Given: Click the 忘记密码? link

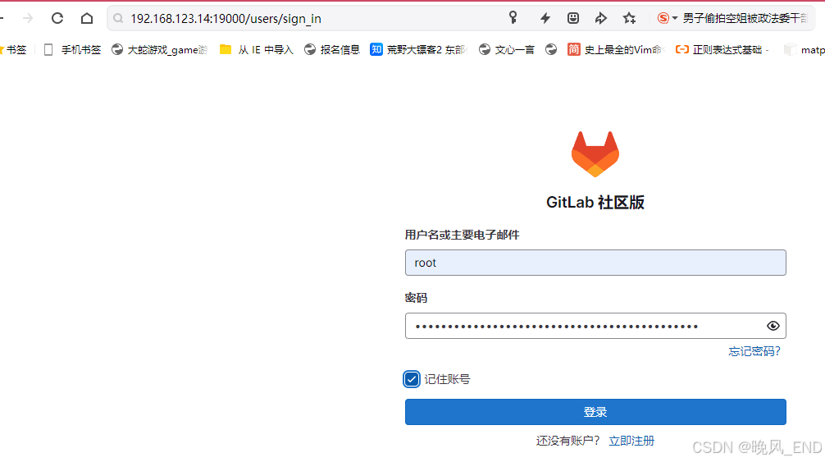Looking at the screenshot, I should [754, 351].
